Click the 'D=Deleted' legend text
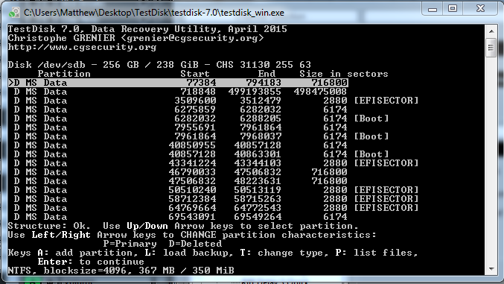504x284 pixels. pos(196,244)
